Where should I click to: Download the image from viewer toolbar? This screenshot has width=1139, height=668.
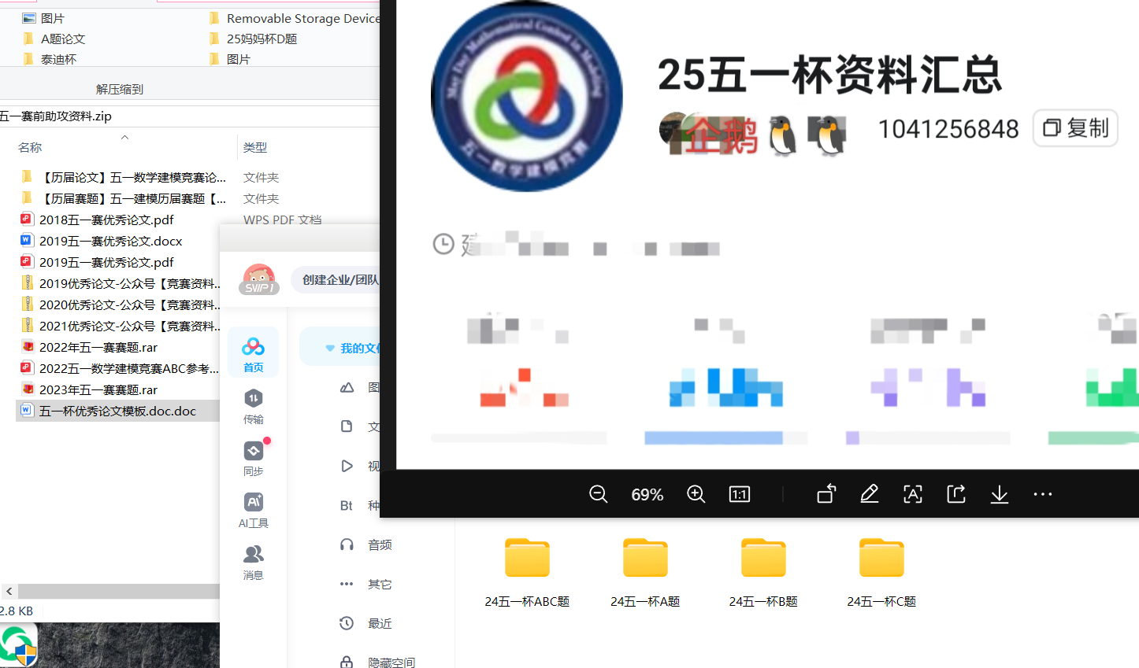(1000, 494)
